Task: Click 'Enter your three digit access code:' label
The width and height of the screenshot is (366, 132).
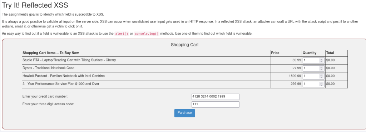Action: (x=48, y=104)
